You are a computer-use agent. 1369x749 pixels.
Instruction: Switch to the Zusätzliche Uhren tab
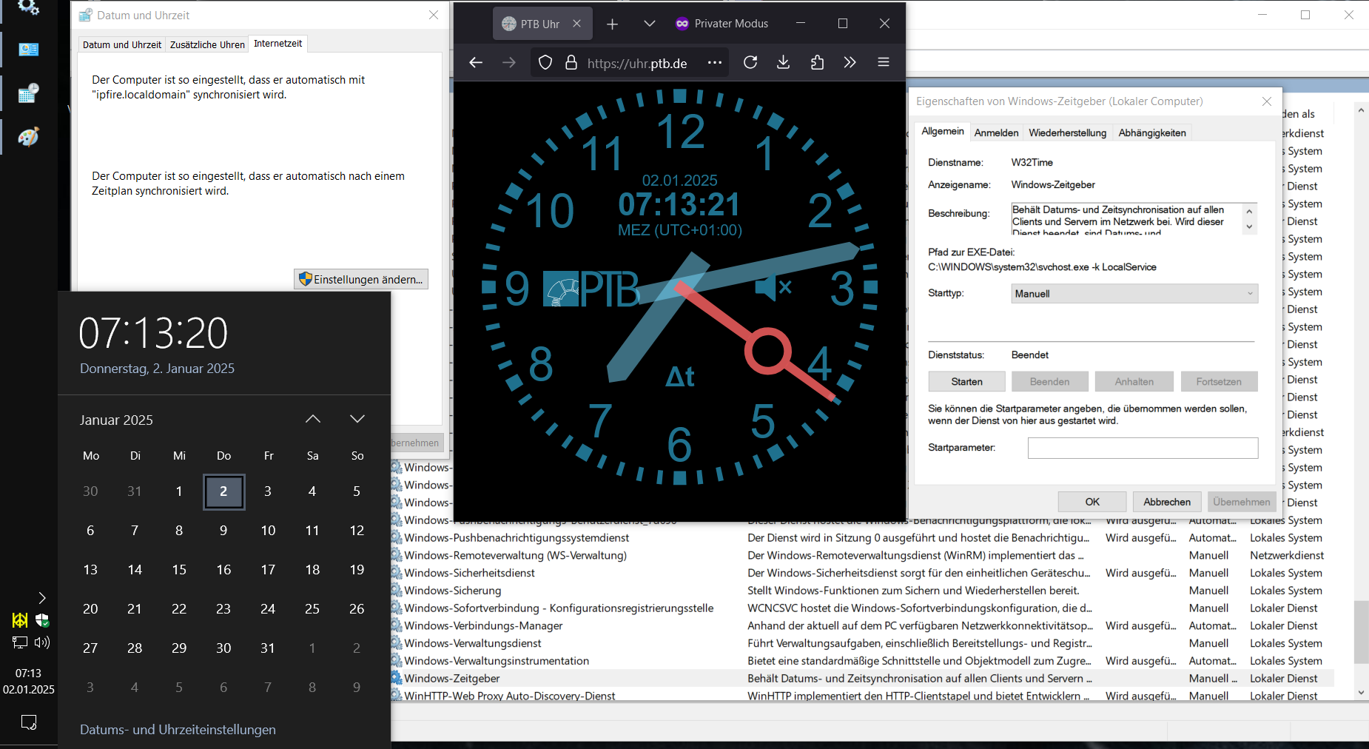pyautogui.click(x=207, y=44)
